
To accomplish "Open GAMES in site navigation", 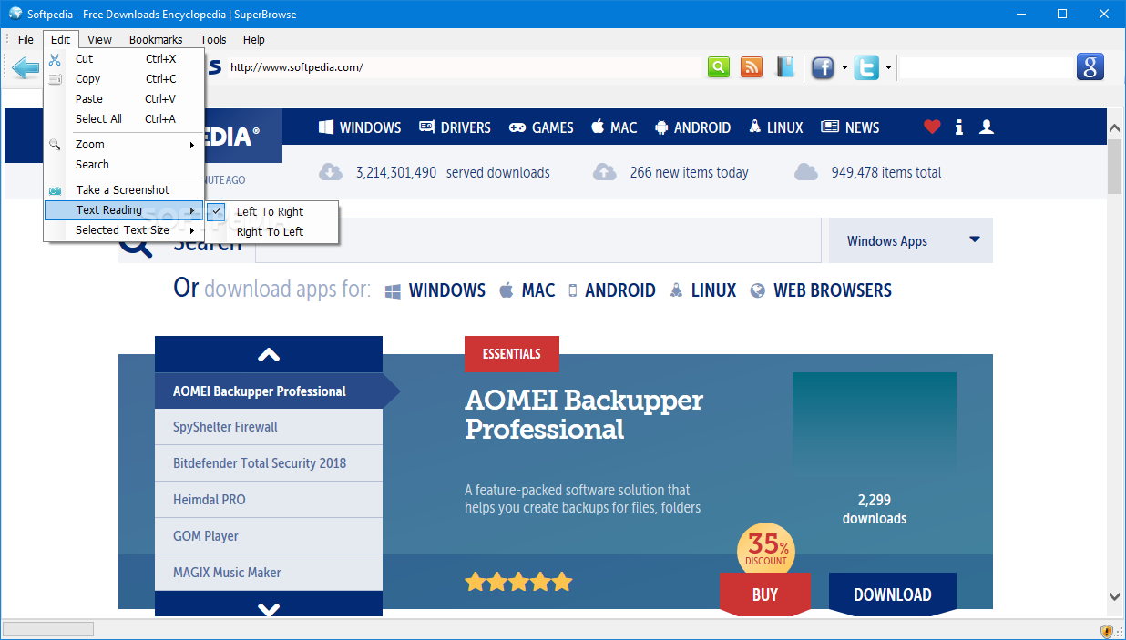I will [x=541, y=127].
